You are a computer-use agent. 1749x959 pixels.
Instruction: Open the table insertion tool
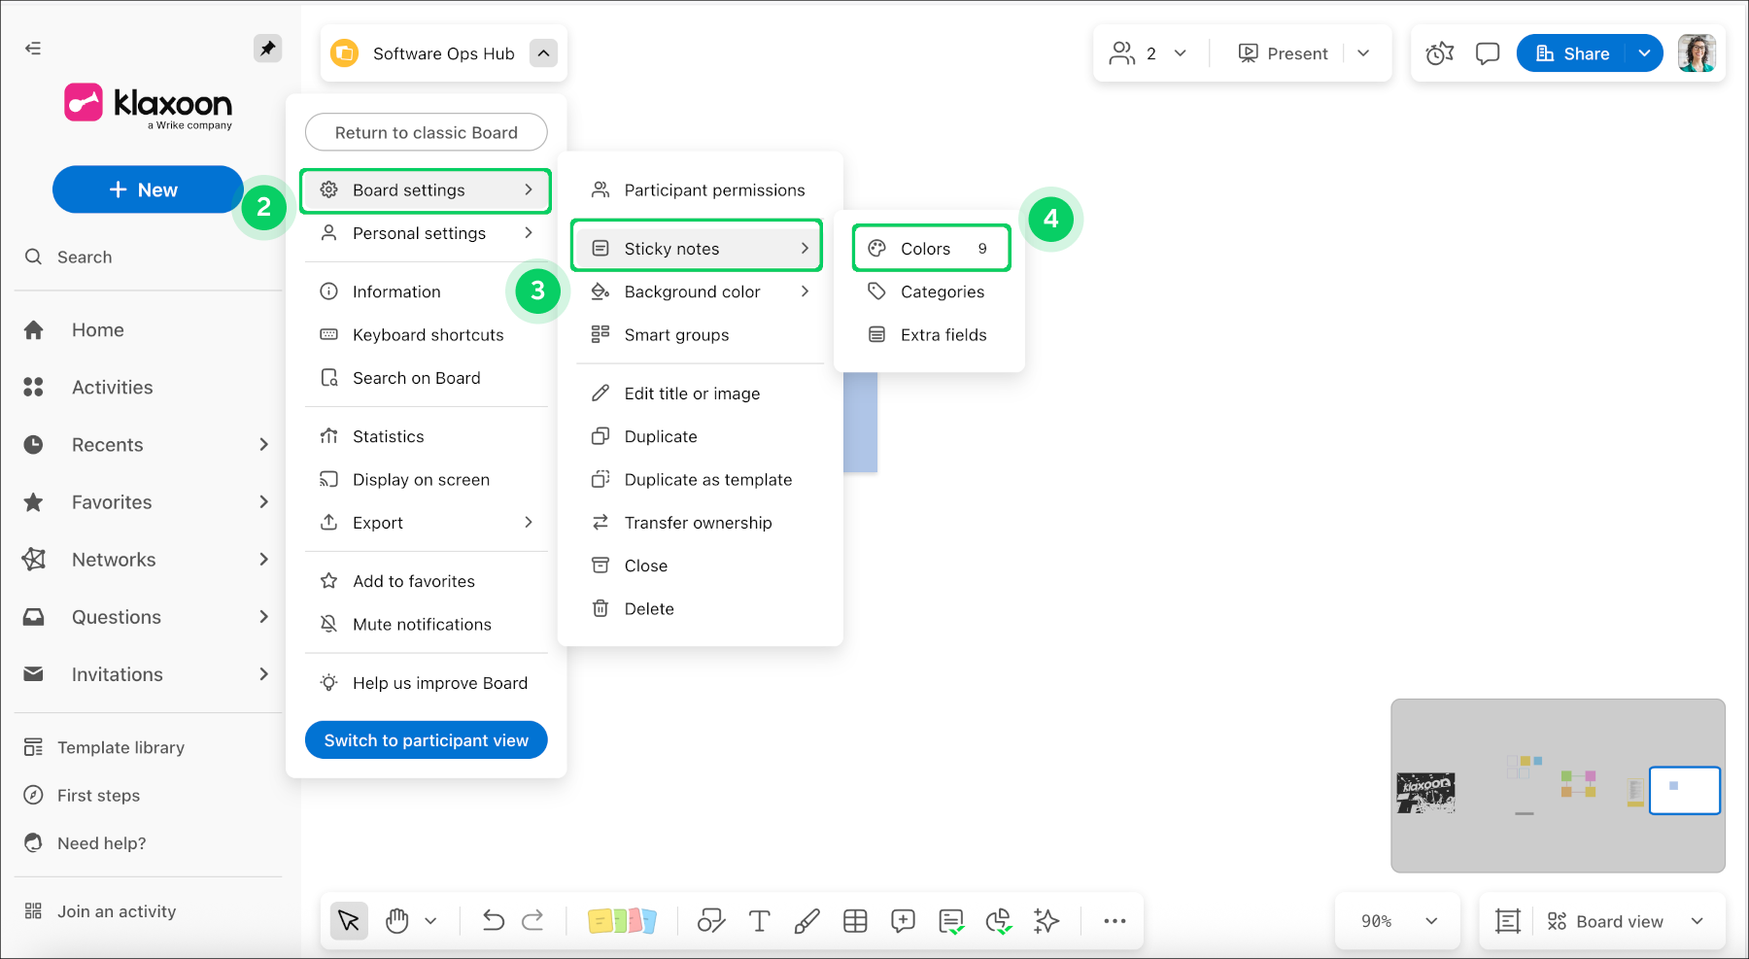(855, 920)
